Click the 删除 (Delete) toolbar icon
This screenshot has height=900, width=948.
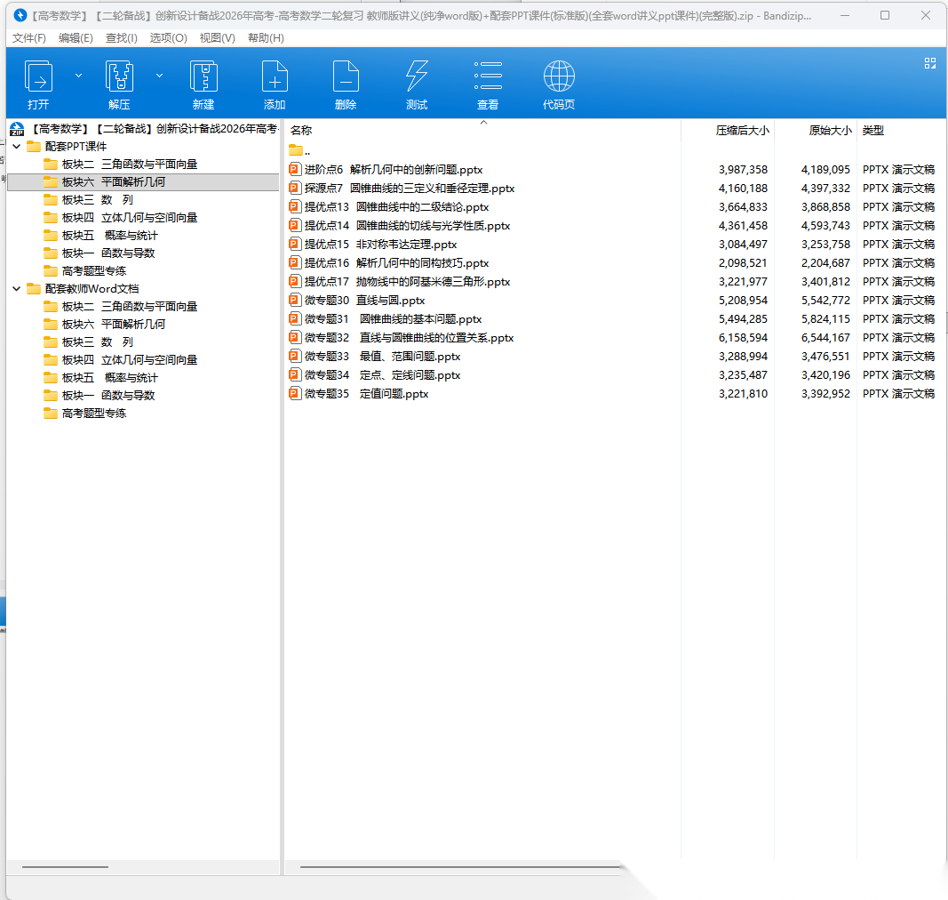click(346, 77)
